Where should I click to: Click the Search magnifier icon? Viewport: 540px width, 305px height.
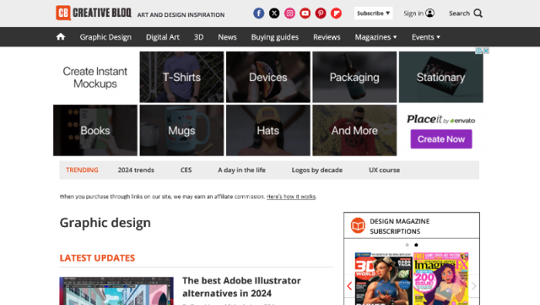[x=478, y=13]
